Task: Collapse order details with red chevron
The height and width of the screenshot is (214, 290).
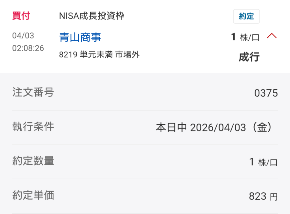Action: 272,36
